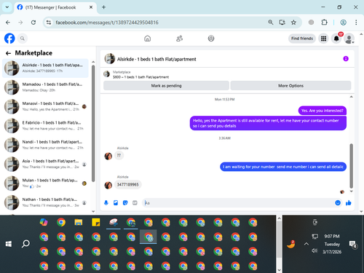The height and width of the screenshot is (273, 364).
Task: Open the Windows Start menu
Action: click(9, 244)
